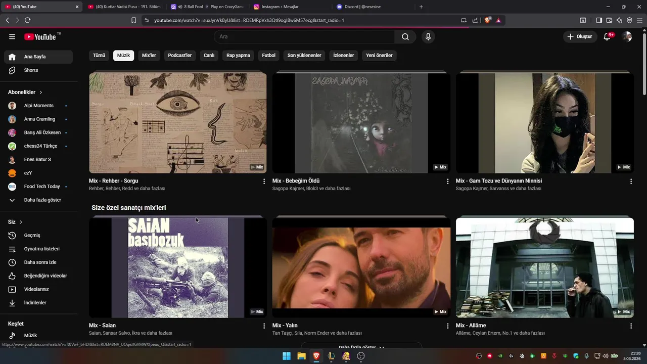Select the İzlenenler filter chip
This screenshot has height=364, width=647.
click(x=344, y=56)
